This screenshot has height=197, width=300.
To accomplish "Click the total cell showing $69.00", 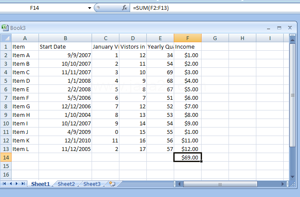I will (x=188, y=157).
